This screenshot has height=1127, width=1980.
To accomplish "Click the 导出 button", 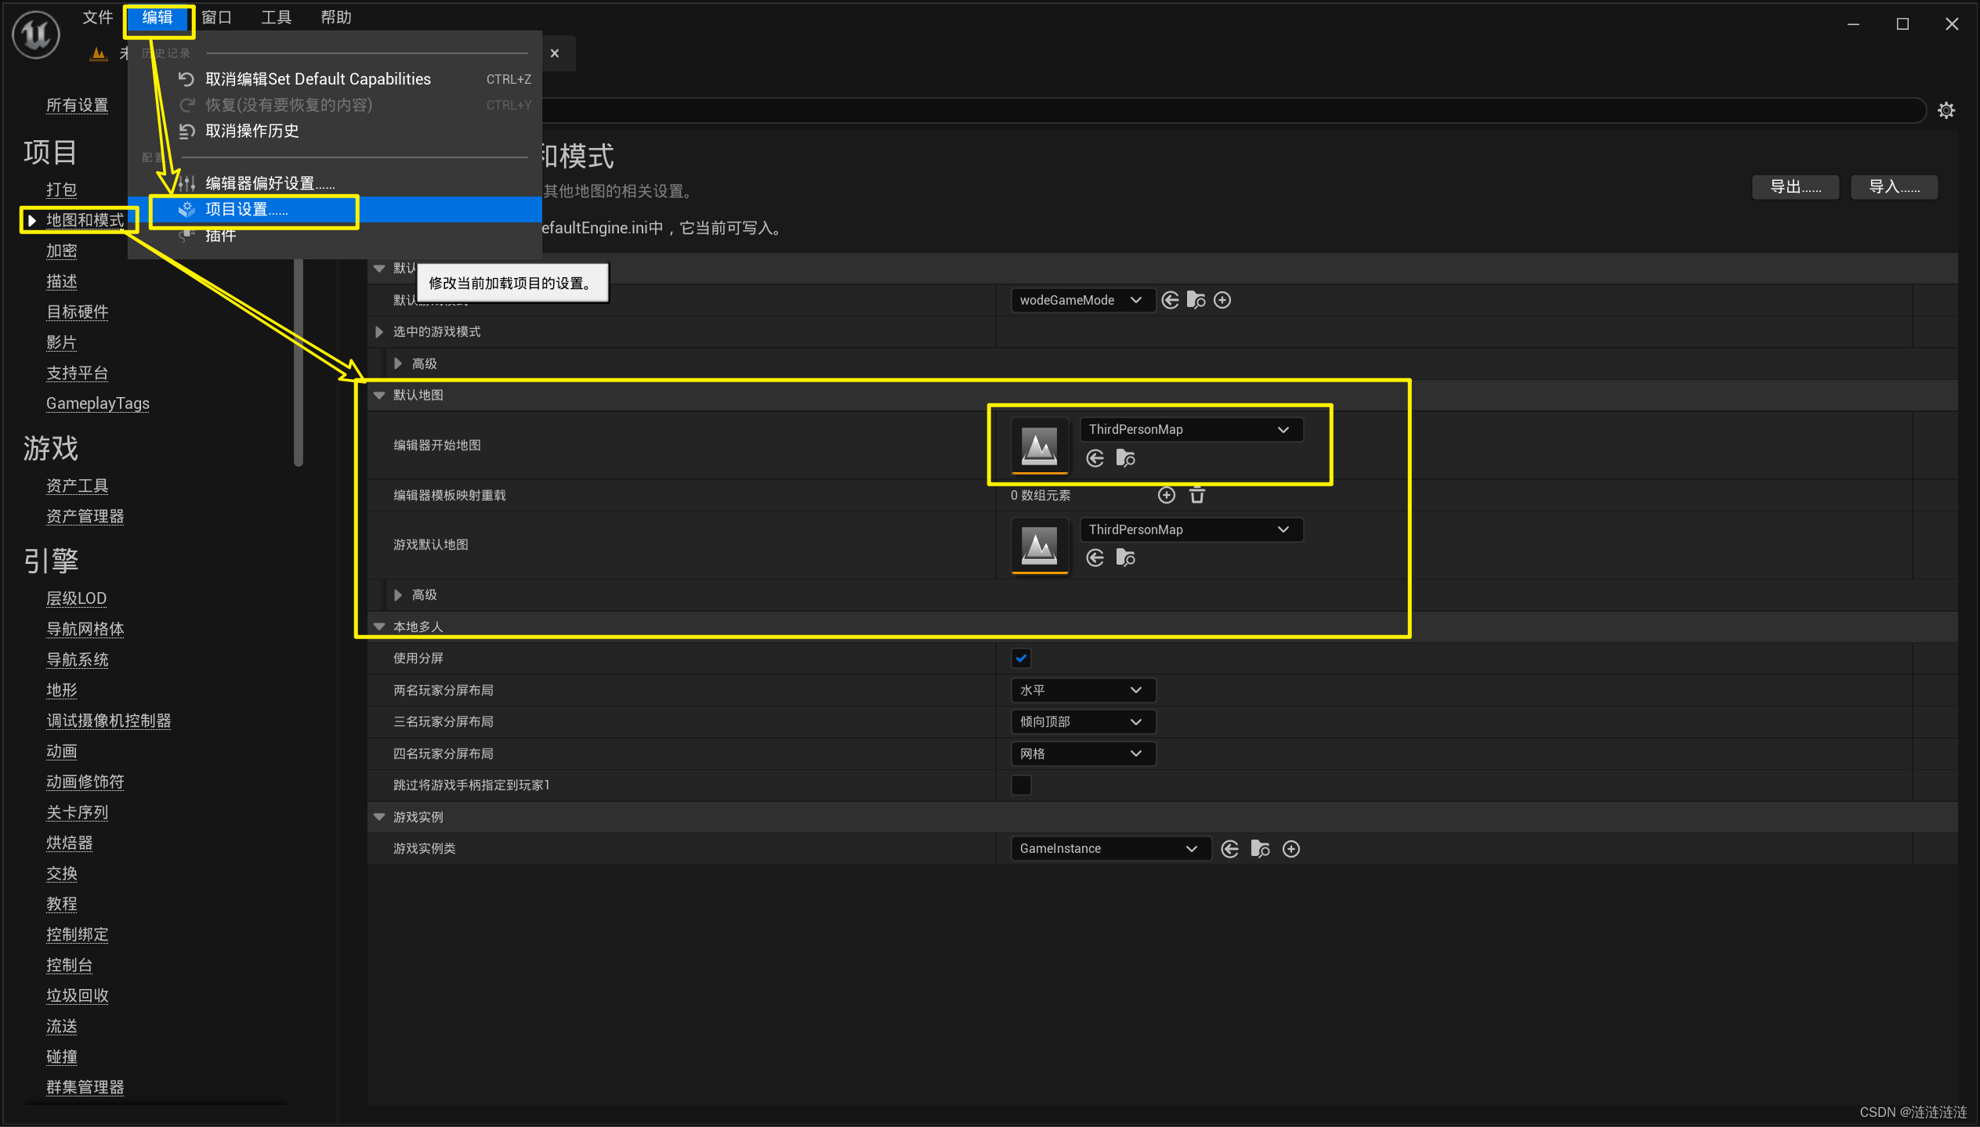I will pos(1794,187).
